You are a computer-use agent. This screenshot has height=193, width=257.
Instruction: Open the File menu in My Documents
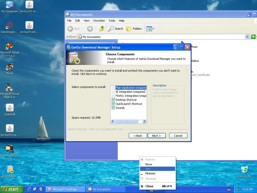pos(69,21)
